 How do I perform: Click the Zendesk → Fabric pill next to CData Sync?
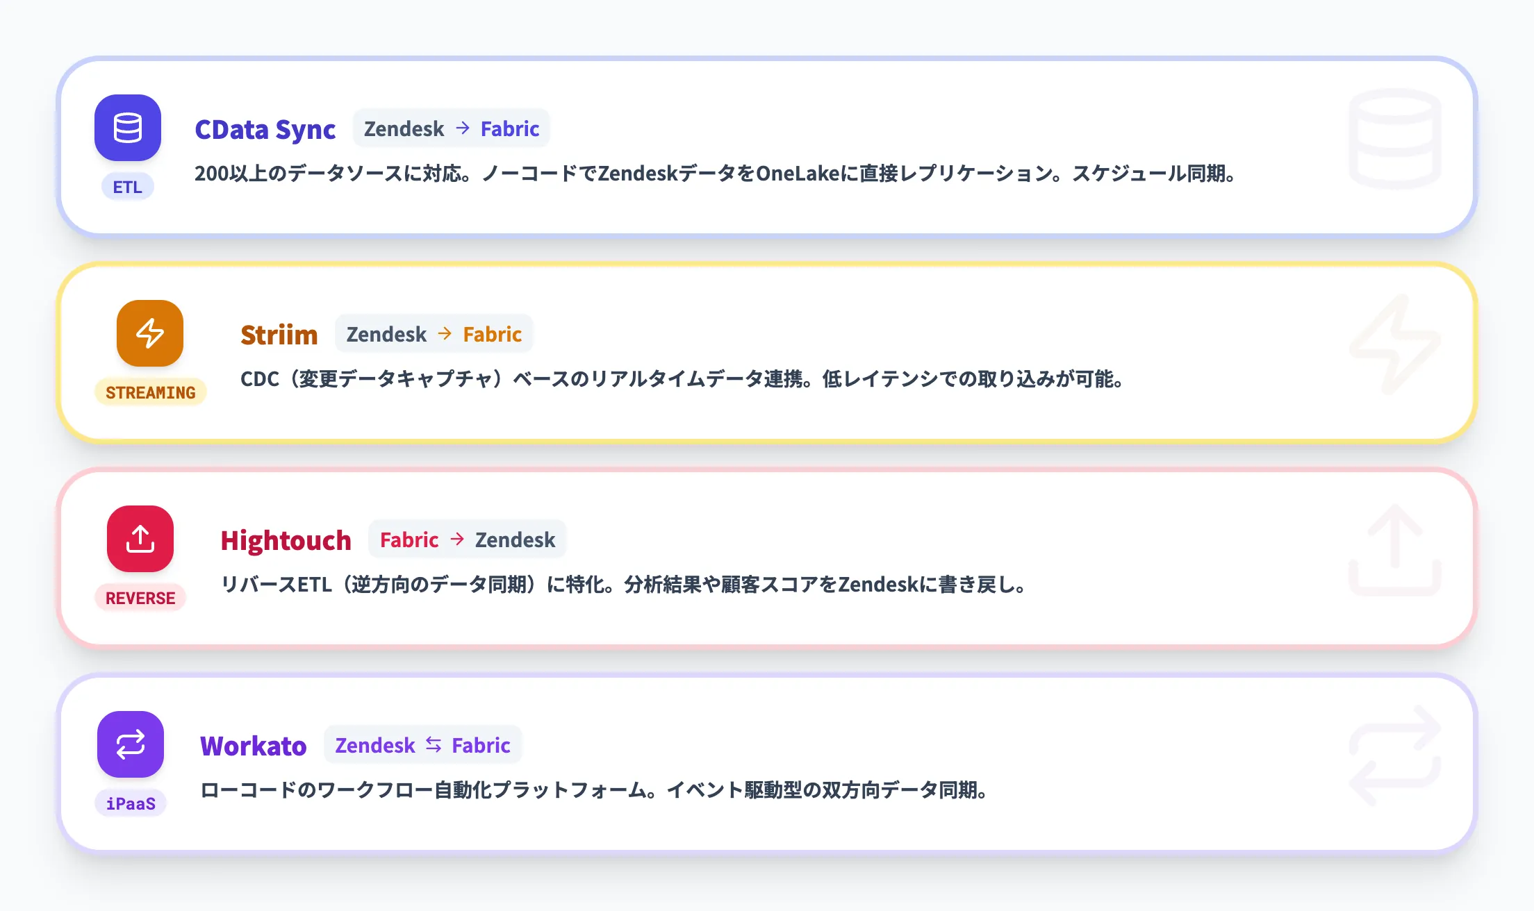(x=451, y=128)
